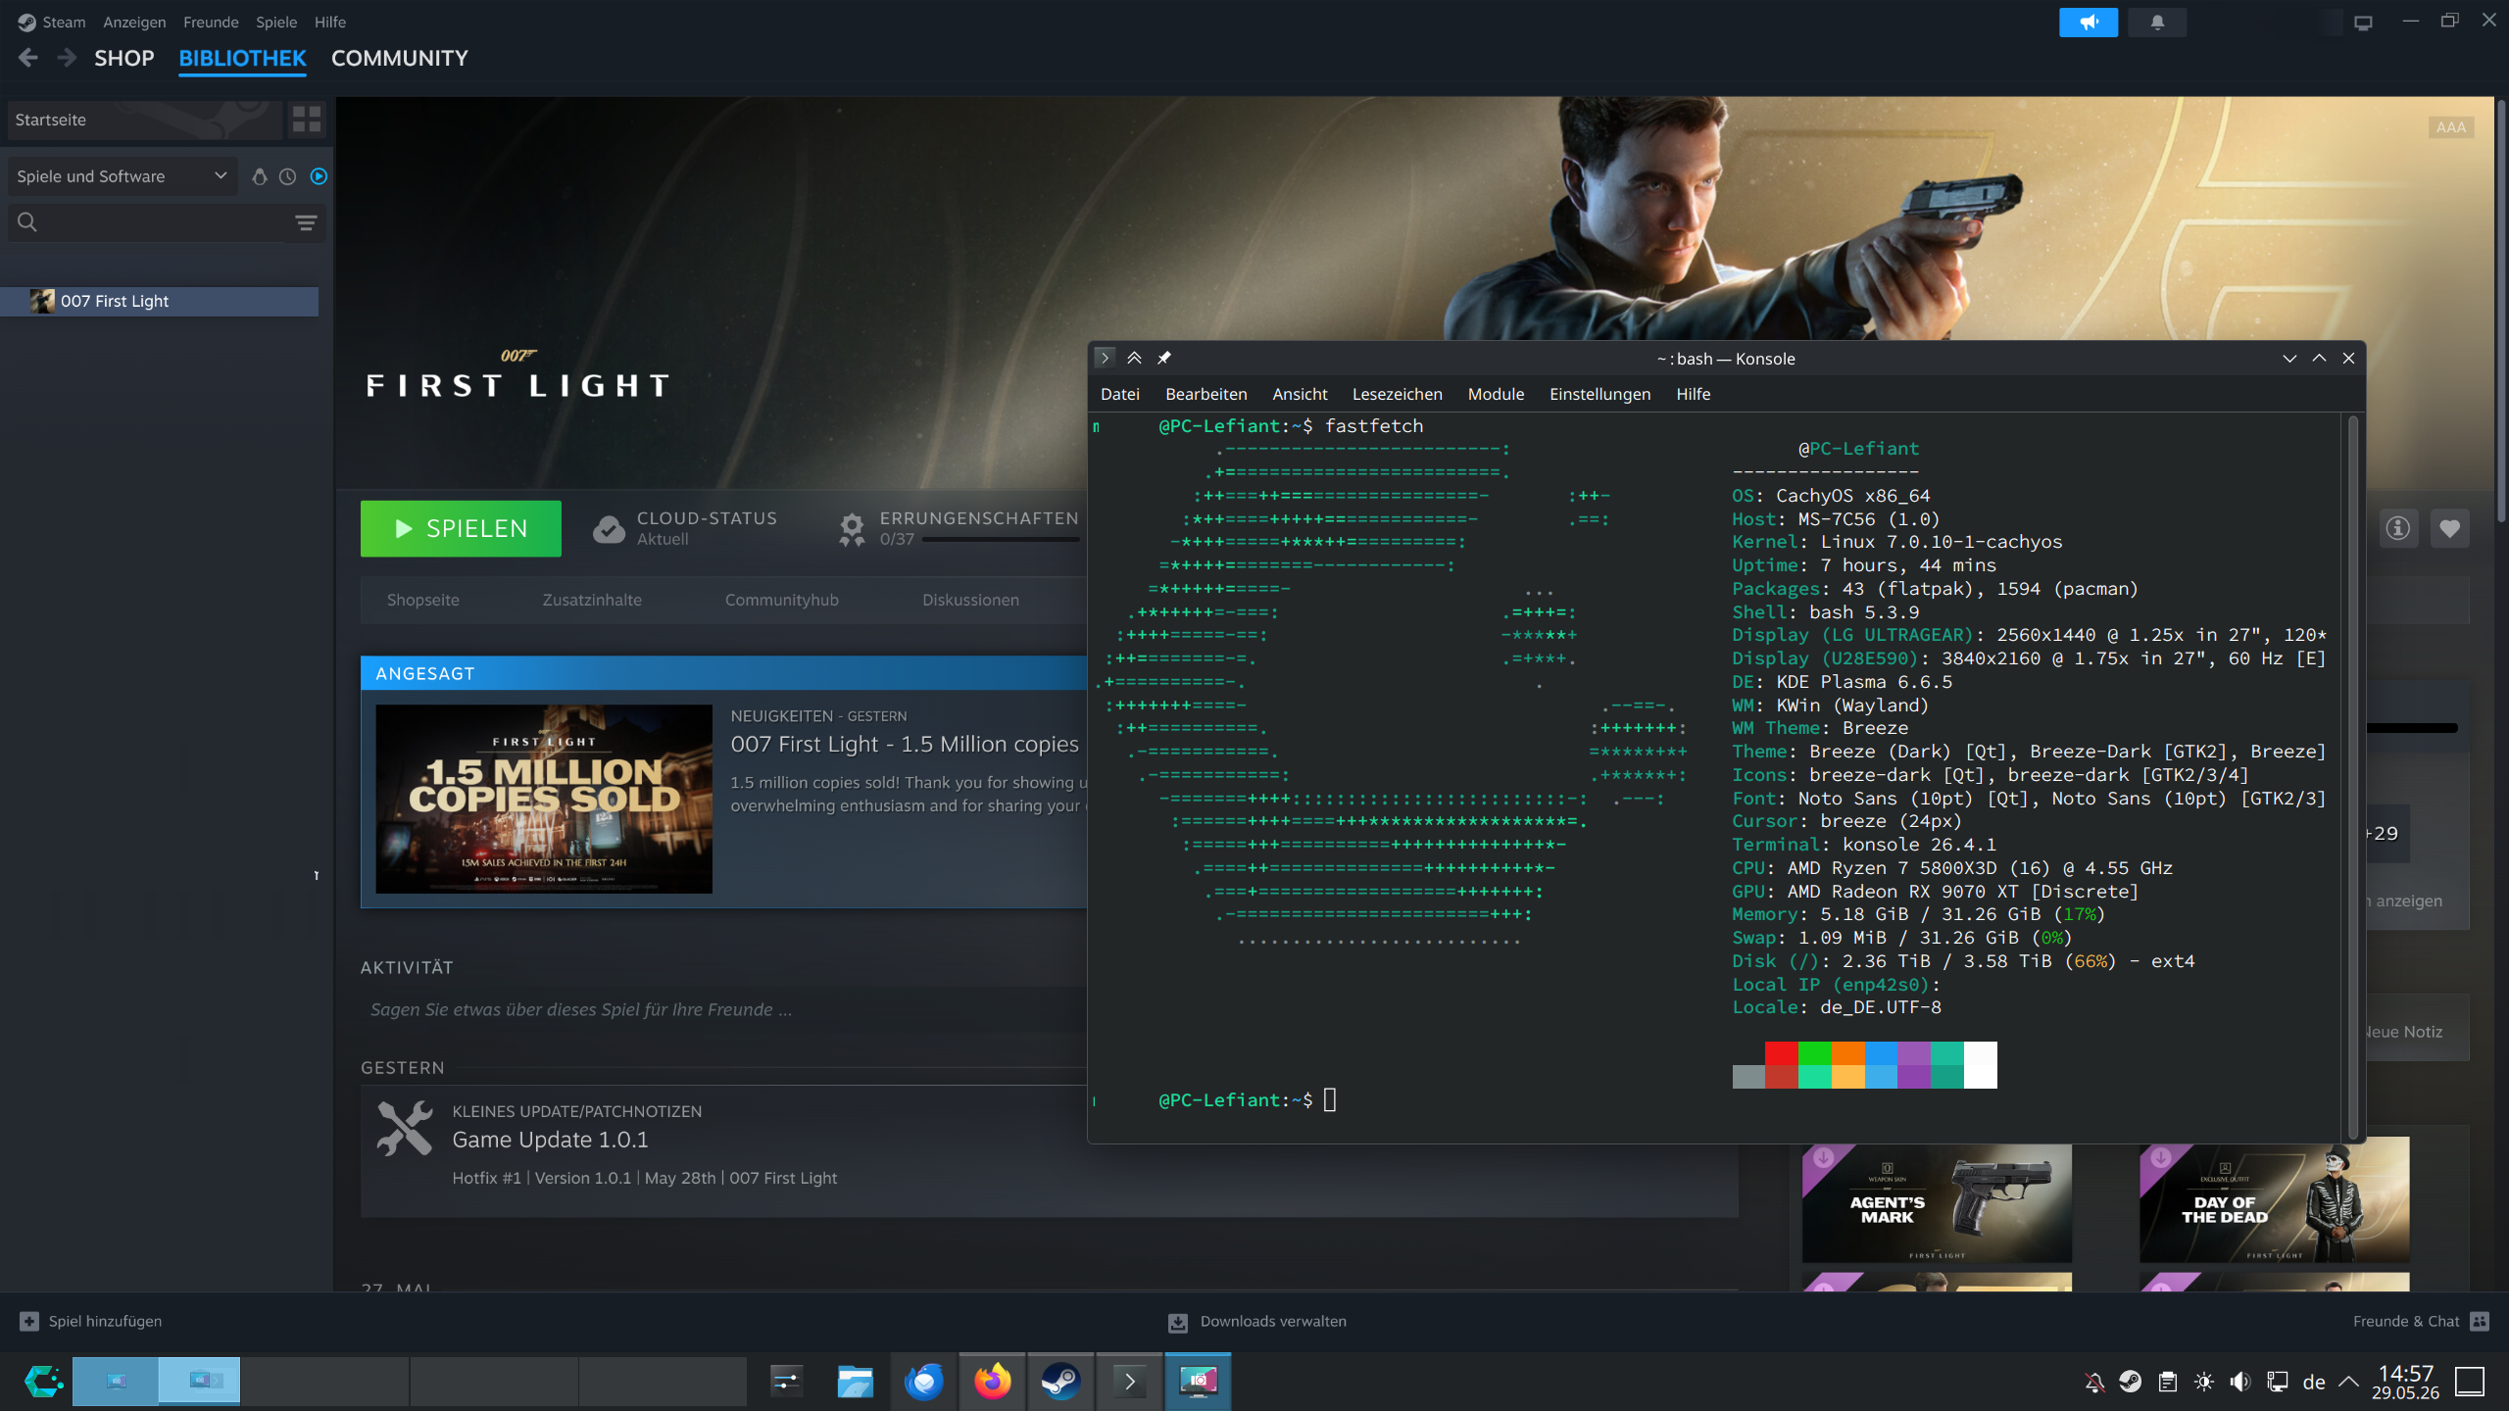Toggle keep-above for the Konsole window
This screenshot has height=1411, width=2509.
(x=1134, y=358)
